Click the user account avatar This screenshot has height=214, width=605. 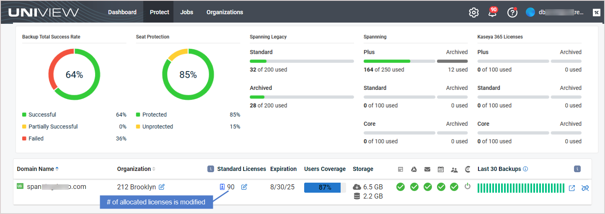tap(530, 13)
